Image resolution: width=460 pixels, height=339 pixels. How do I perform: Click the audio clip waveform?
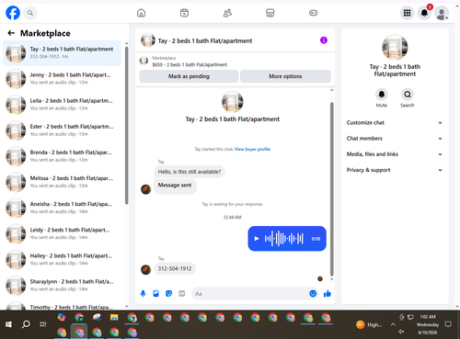click(284, 239)
